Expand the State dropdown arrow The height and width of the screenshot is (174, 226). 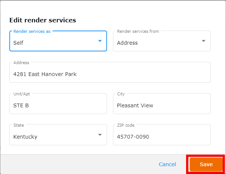[100, 135]
